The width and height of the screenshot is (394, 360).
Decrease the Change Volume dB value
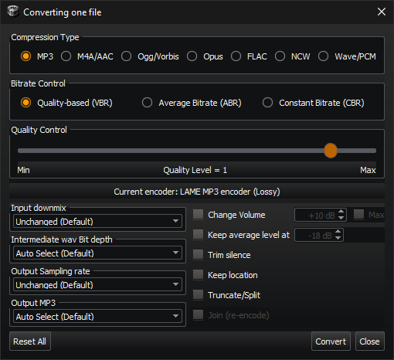(x=341, y=218)
